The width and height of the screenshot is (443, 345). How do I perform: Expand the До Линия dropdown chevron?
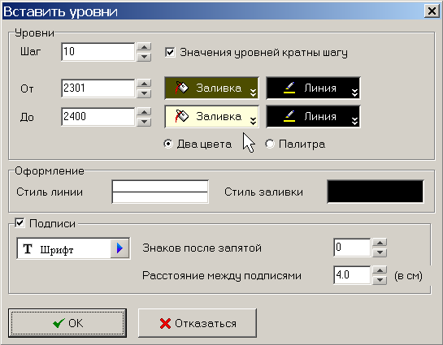click(x=355, y=121)
